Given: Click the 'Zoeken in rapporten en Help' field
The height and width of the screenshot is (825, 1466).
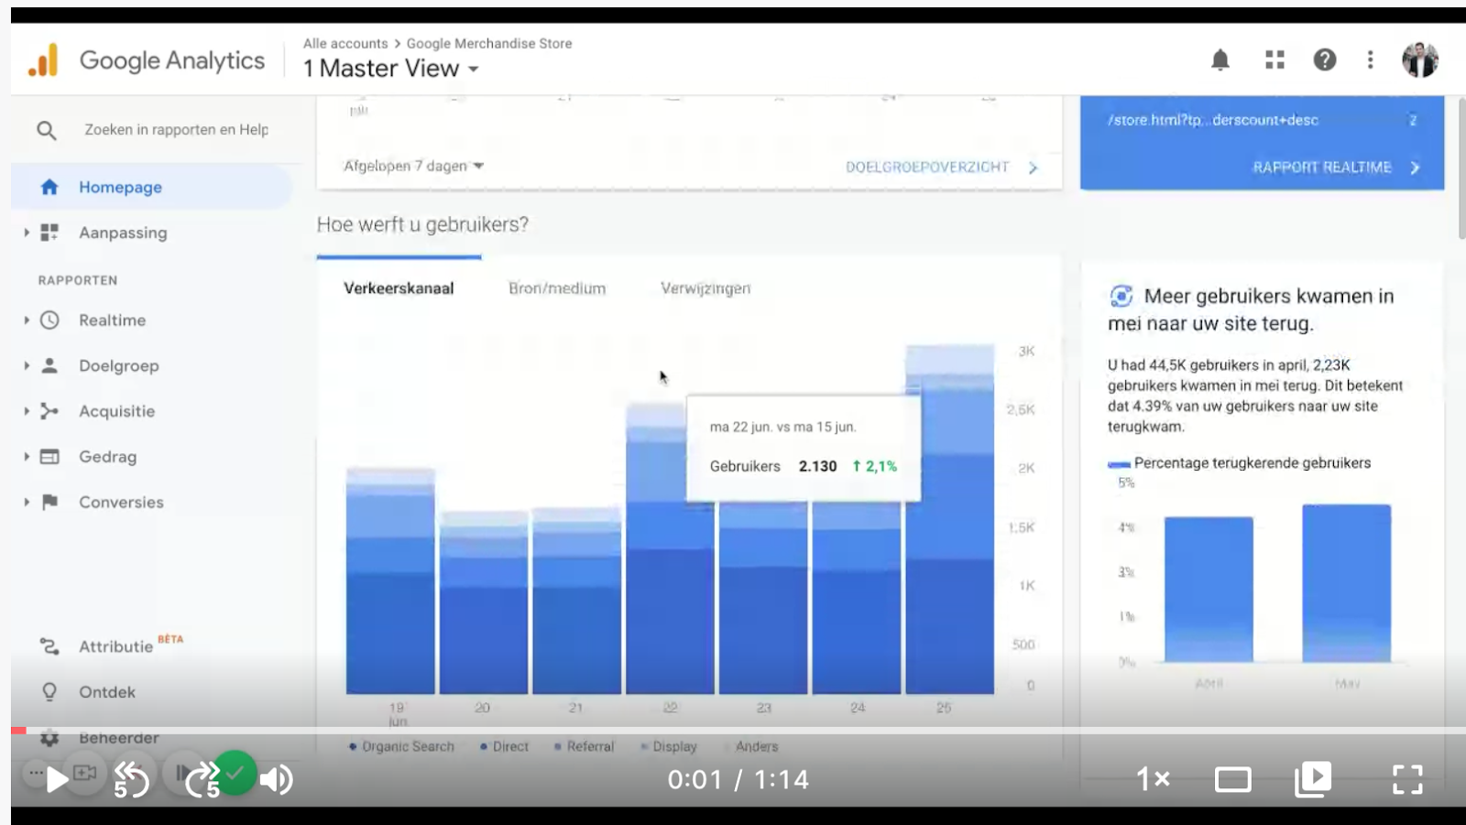Looking at the screenshot, I should 176,130.
